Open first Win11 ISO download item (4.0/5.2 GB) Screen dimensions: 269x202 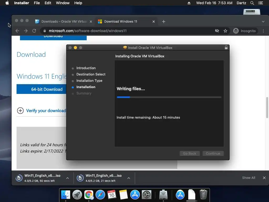pos(40,178)
